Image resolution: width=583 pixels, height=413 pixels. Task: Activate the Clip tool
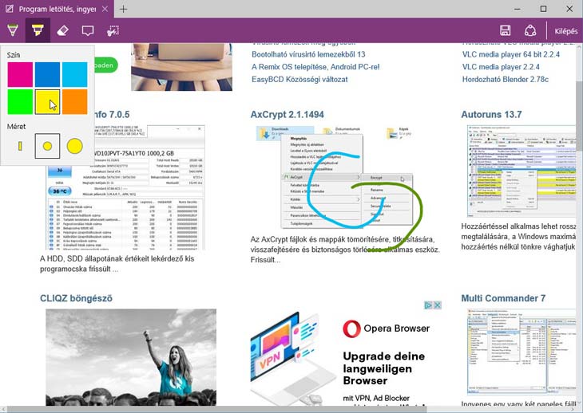[113, 30]
